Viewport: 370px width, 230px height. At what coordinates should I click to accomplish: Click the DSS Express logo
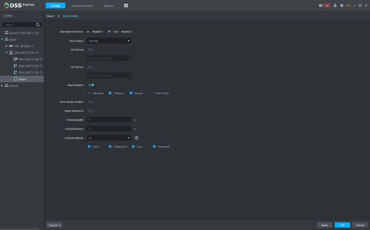(x=19, y=5)
